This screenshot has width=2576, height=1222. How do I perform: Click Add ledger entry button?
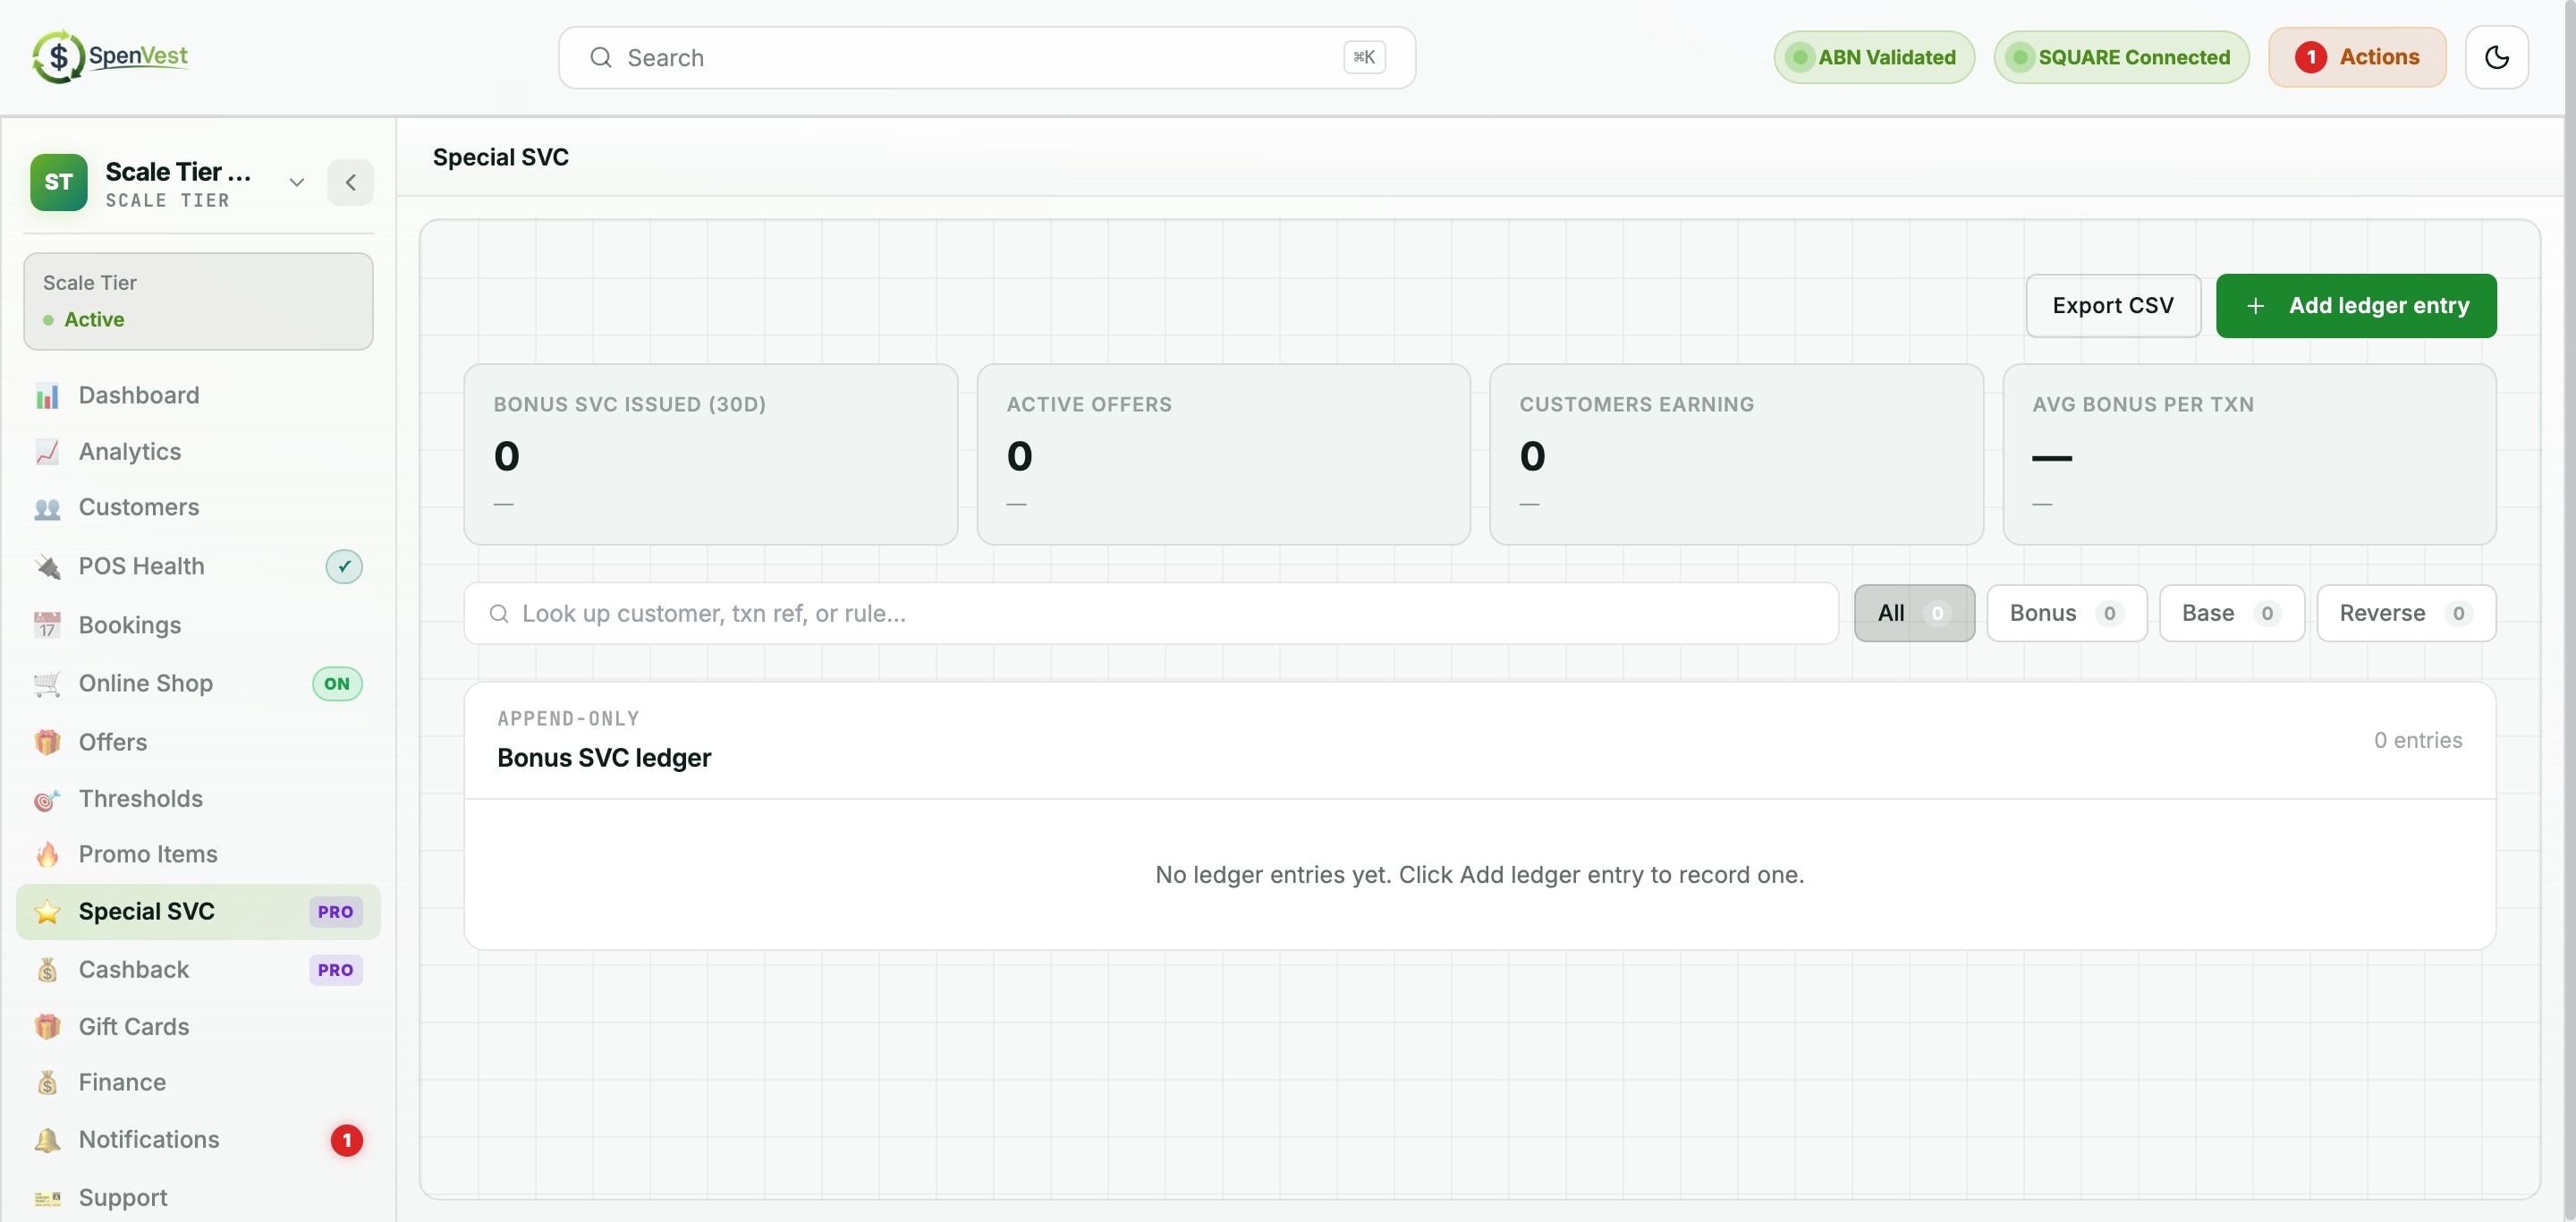click(2355, 306)
